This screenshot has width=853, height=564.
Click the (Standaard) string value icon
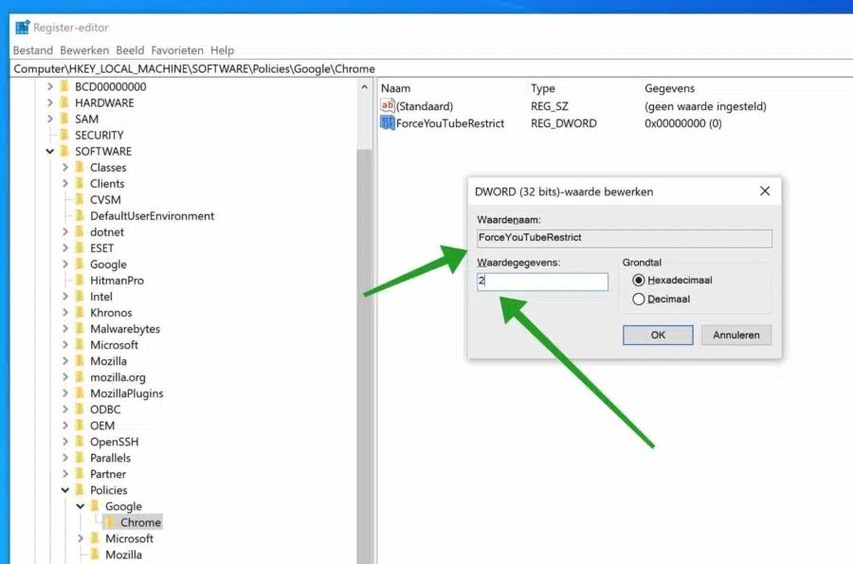388,105
